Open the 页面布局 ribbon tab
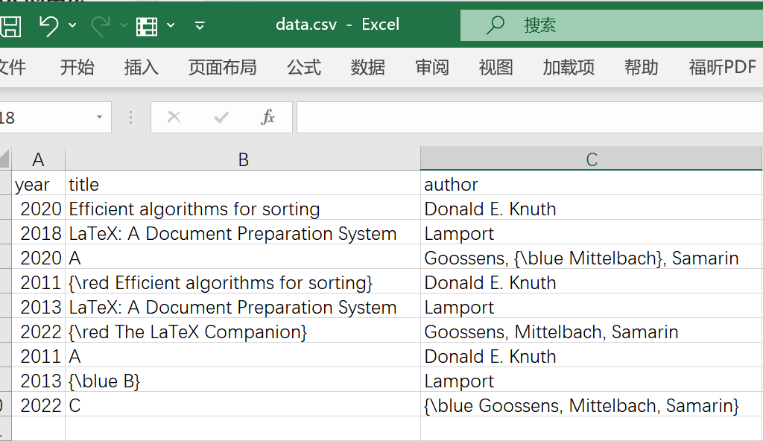Image resolution: width=763 pixels, height=441 pixels. tap(222, 67)
